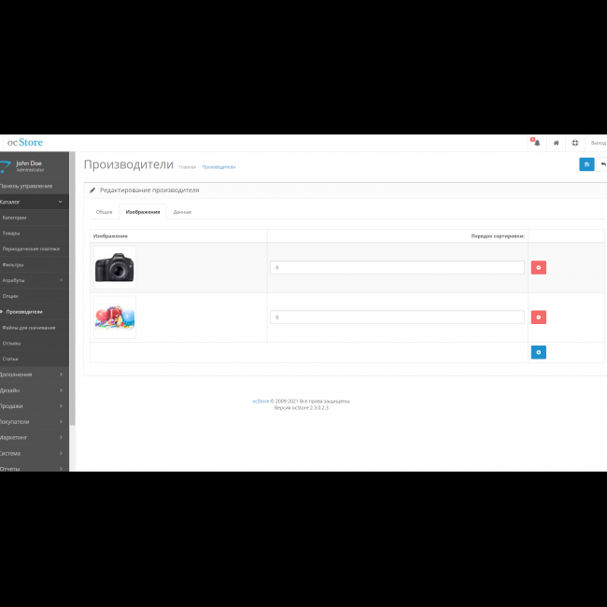Focus the camera row sort order field

(397, 268)
